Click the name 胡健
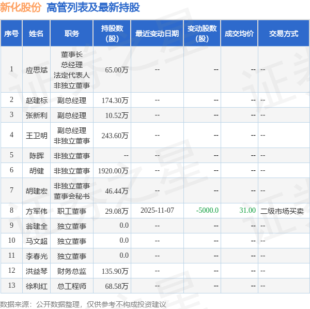 pos(37,171)
